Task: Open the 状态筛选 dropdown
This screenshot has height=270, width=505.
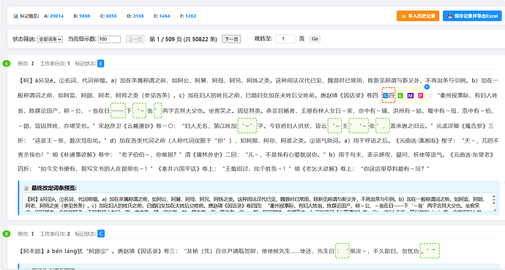Action: (x=50, y=40)
